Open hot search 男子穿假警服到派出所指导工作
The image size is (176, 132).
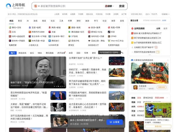[147, 38]
